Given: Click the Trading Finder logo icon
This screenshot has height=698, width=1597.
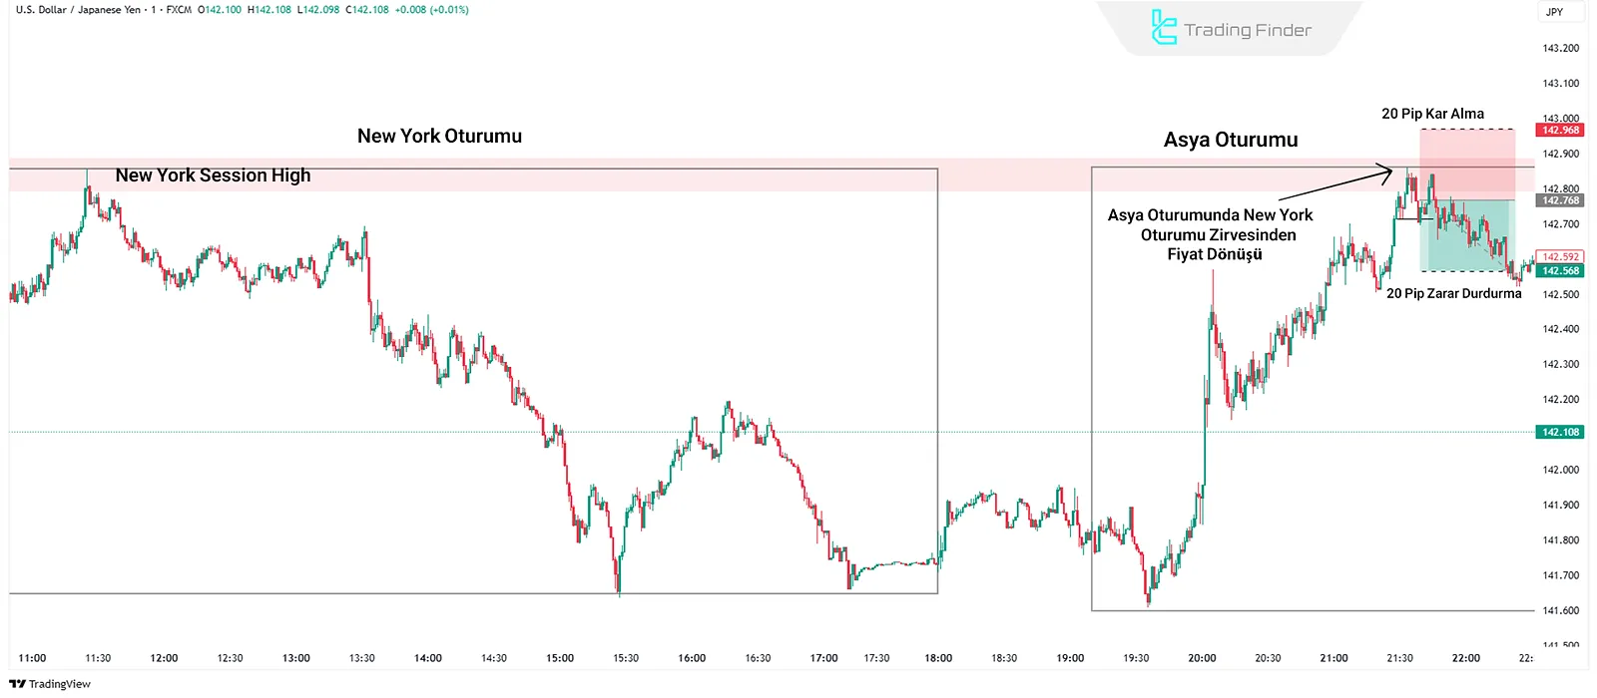Looking at the screenshot, I should click(1164, 28).
